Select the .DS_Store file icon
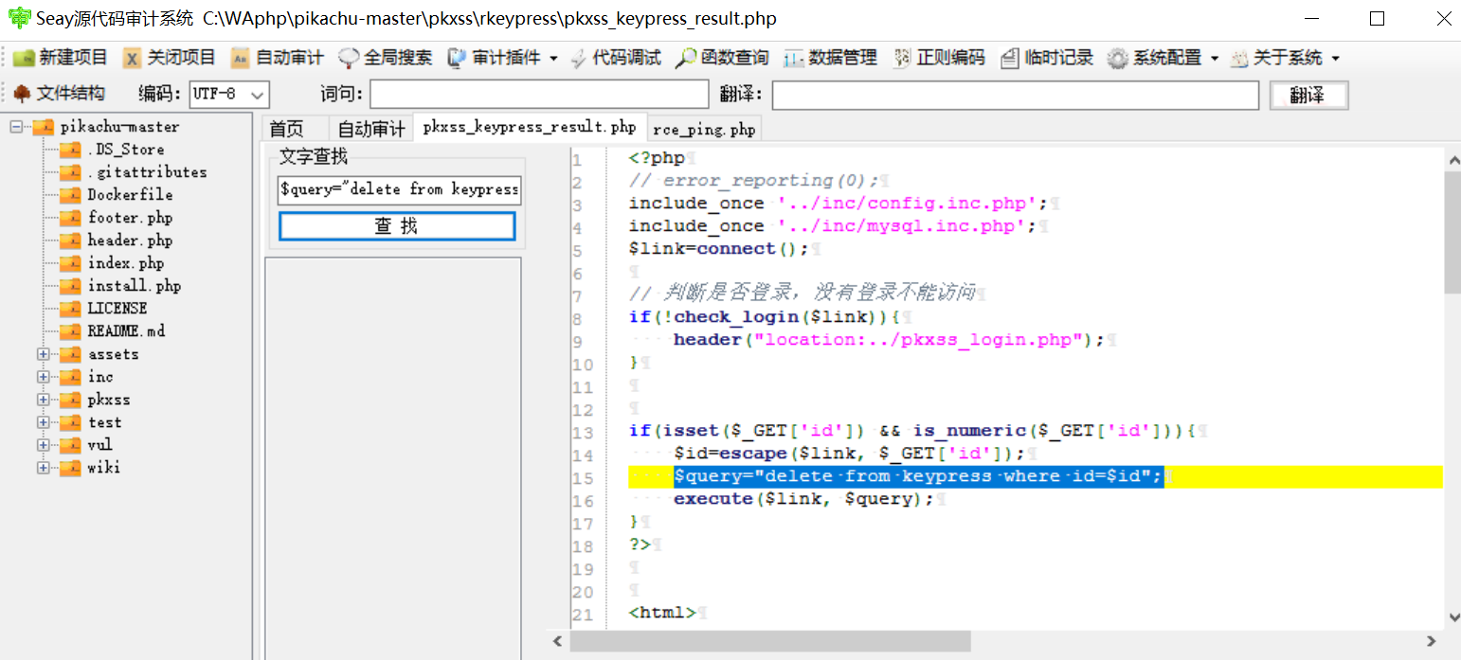The image size is (1461, 660). 70,150
